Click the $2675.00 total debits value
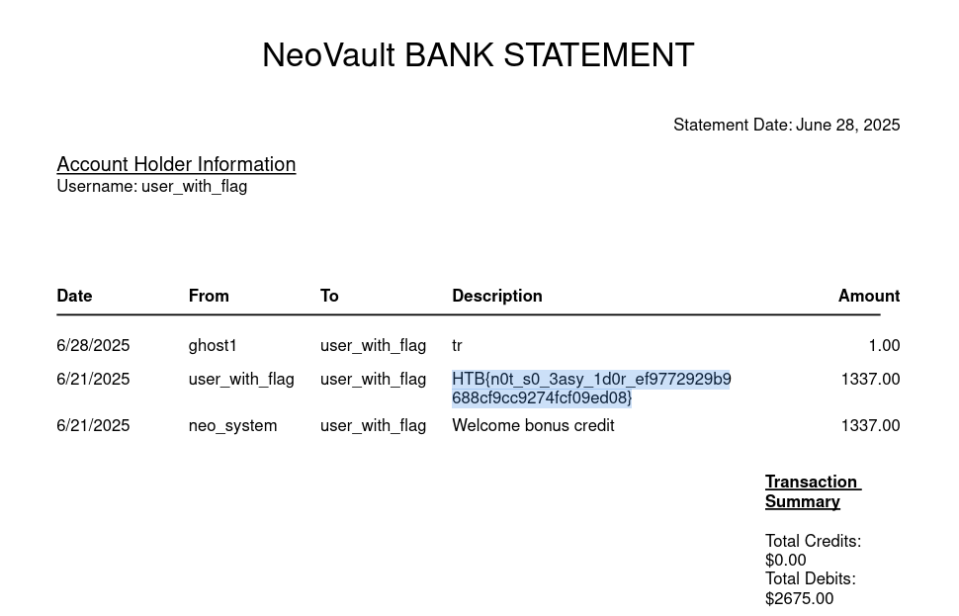This screenshot has height=616, width=959. [x=799, y=599]
